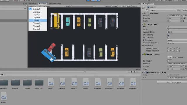
Task: Click the Transform component icon
Action: (145, 13)
